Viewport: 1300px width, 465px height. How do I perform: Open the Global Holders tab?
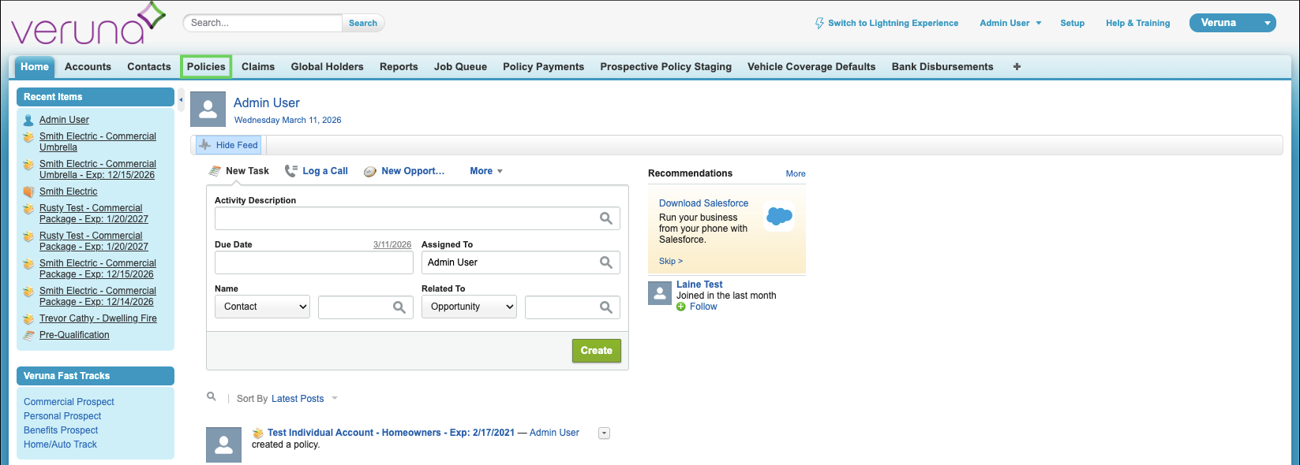pyautogui.click(x=328, y=67)
